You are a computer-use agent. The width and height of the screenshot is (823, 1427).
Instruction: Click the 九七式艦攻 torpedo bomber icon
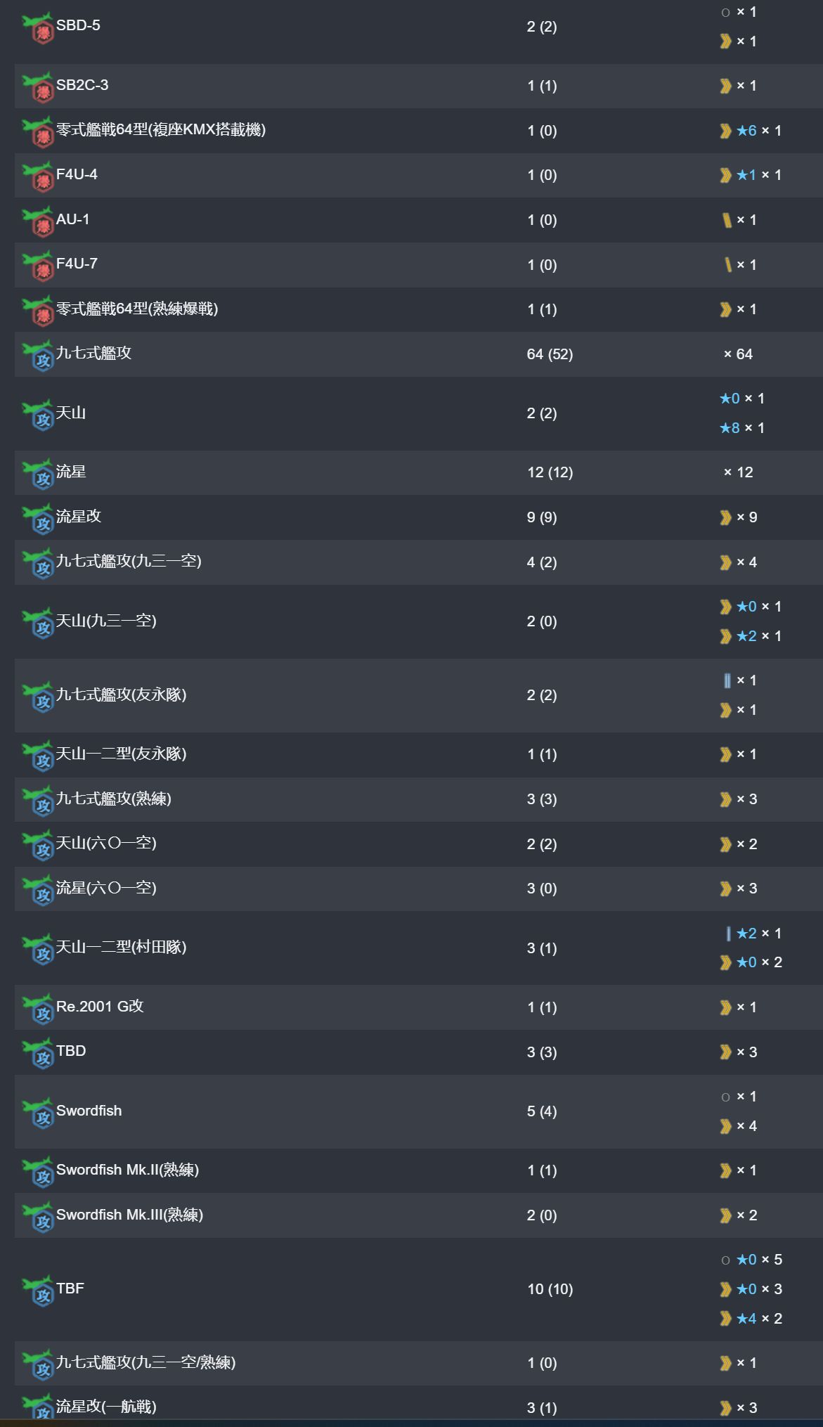click(38, 356)
